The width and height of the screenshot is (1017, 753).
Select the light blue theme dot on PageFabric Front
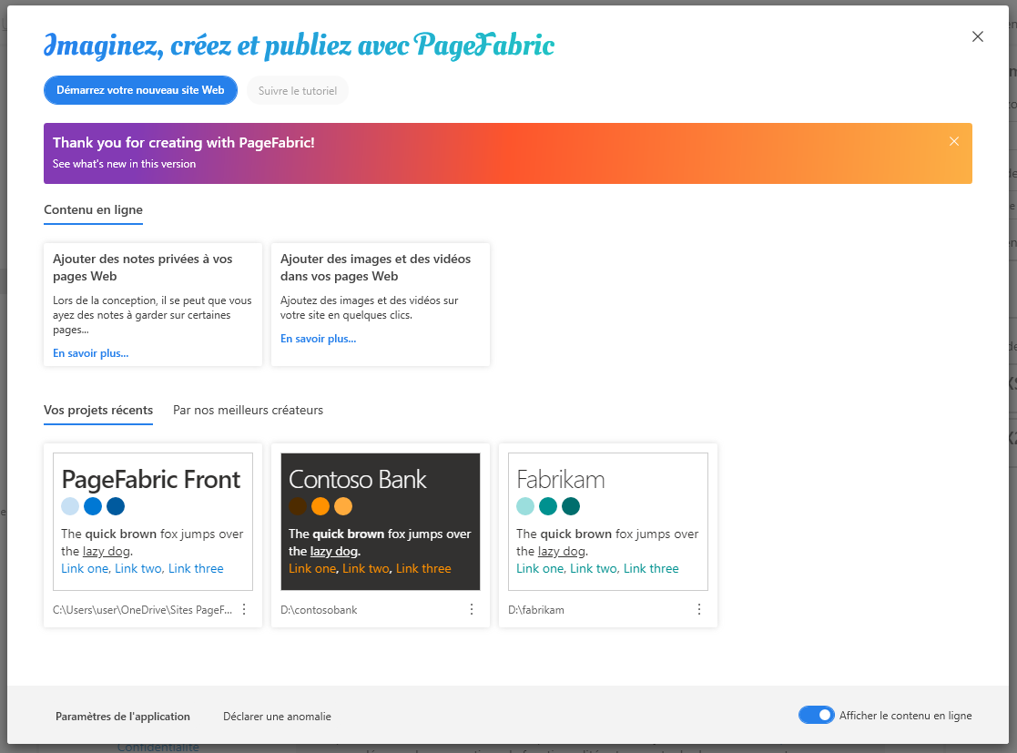(68, 506)
